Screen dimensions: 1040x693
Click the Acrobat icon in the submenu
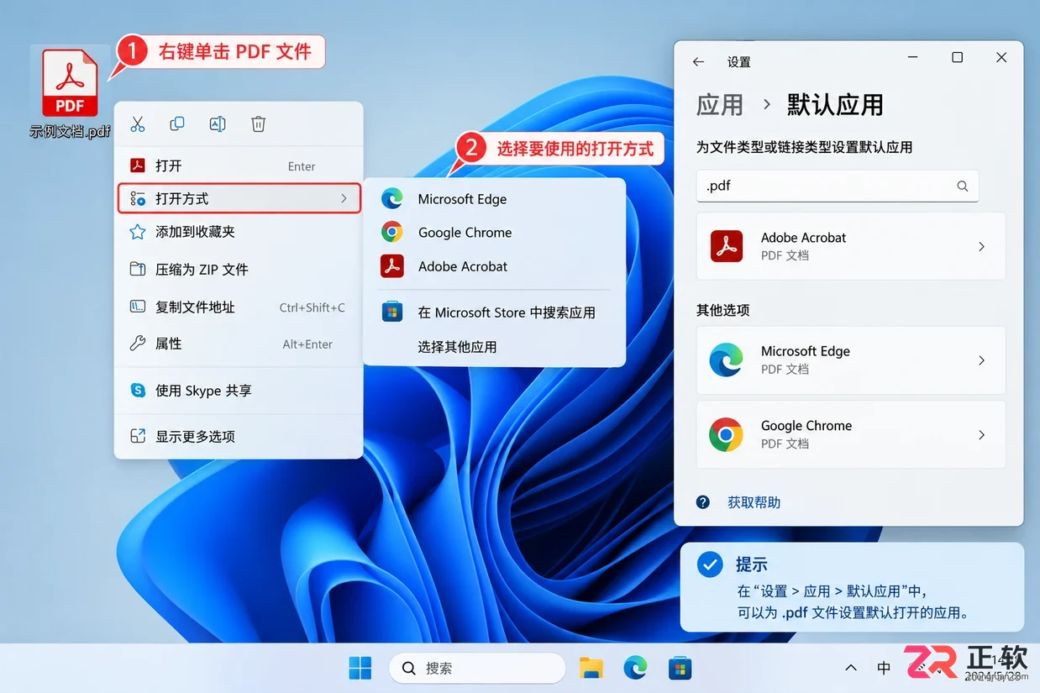(391, 266)
